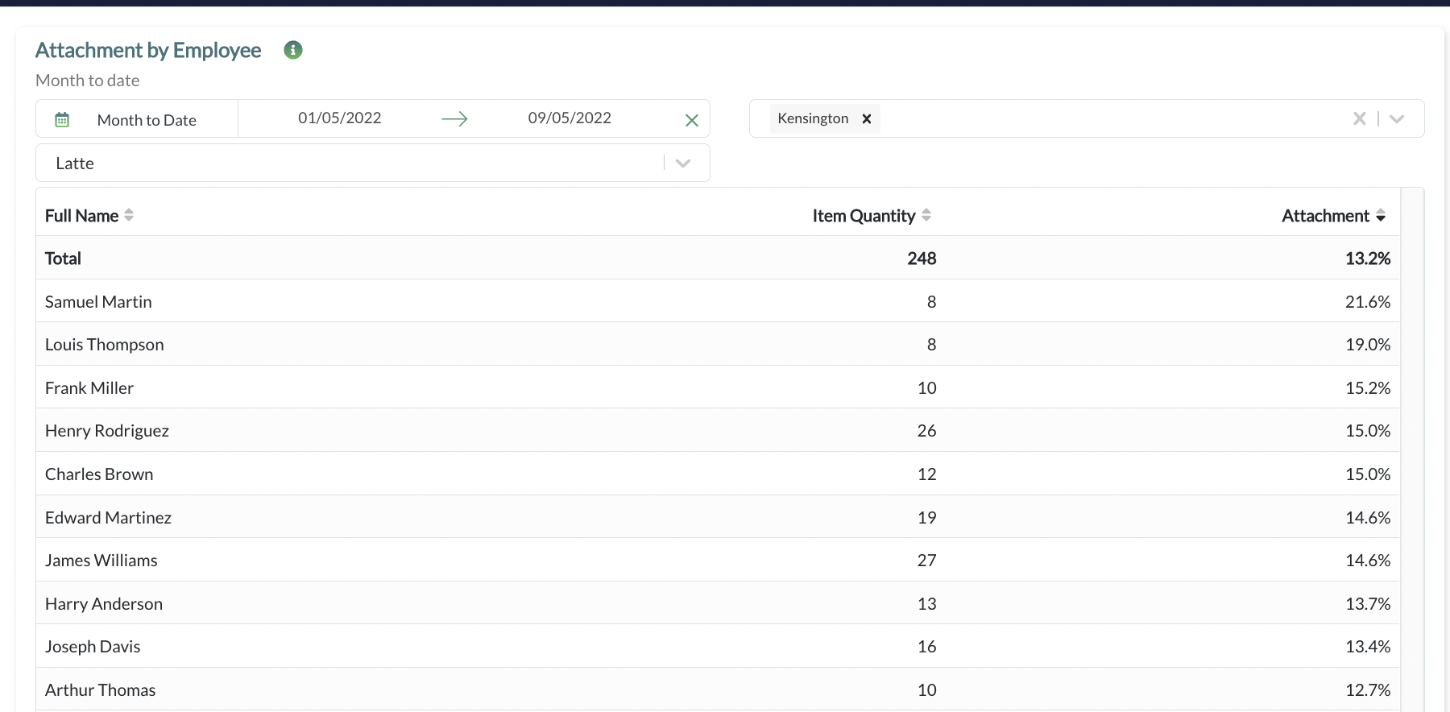This screenshot has height=712, width=1450.
Task: Click James Williams' quantity 27
Action: (926, 560)
